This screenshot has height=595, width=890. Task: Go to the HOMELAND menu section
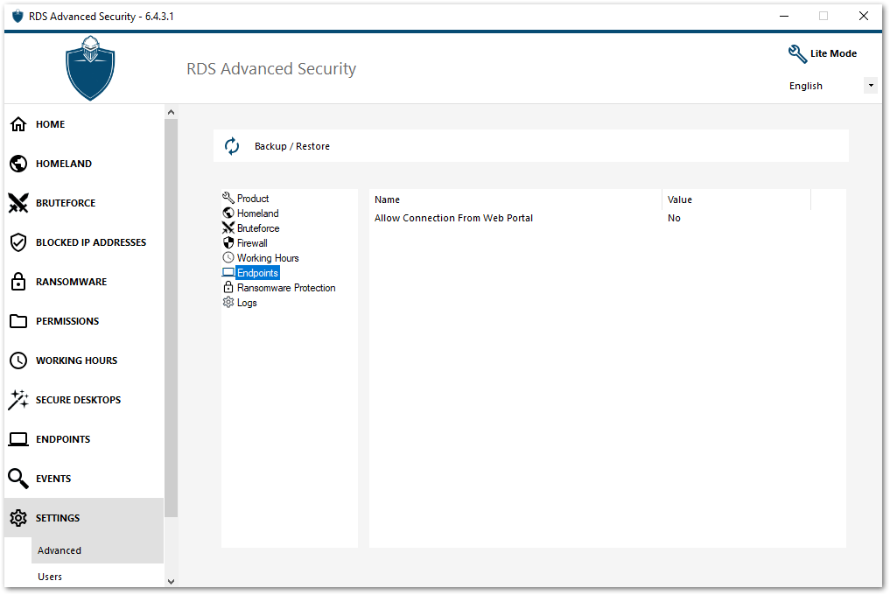point(84,164)
